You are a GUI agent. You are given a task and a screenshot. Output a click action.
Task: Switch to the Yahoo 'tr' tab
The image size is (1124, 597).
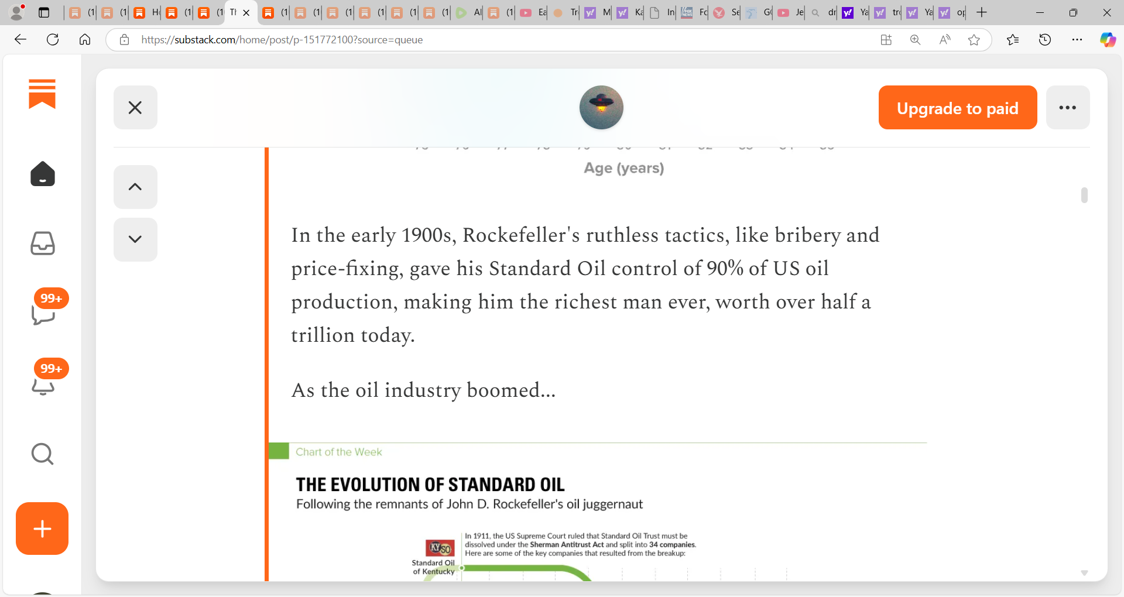click(x=887, y=12)
